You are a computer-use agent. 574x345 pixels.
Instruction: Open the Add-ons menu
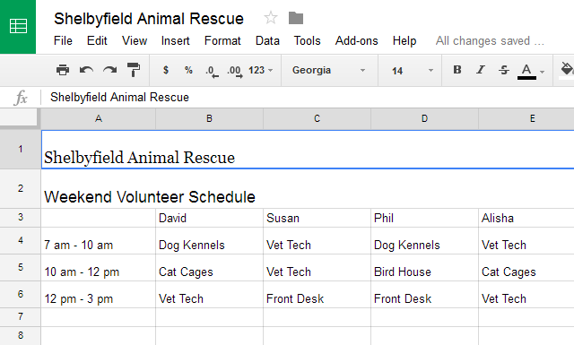click(357, 40)
